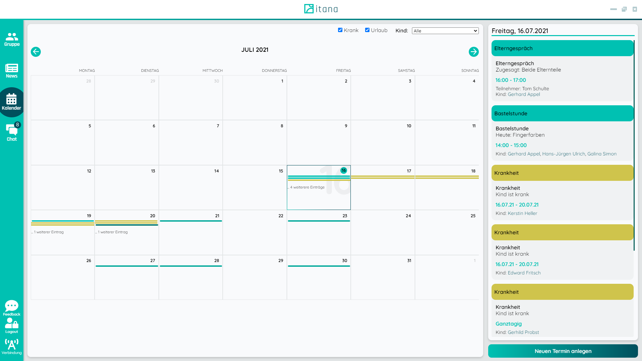The image size is (642, 361).
Task: Toggle the Urlaub checkbox filter
Action: tap(367, 30)
